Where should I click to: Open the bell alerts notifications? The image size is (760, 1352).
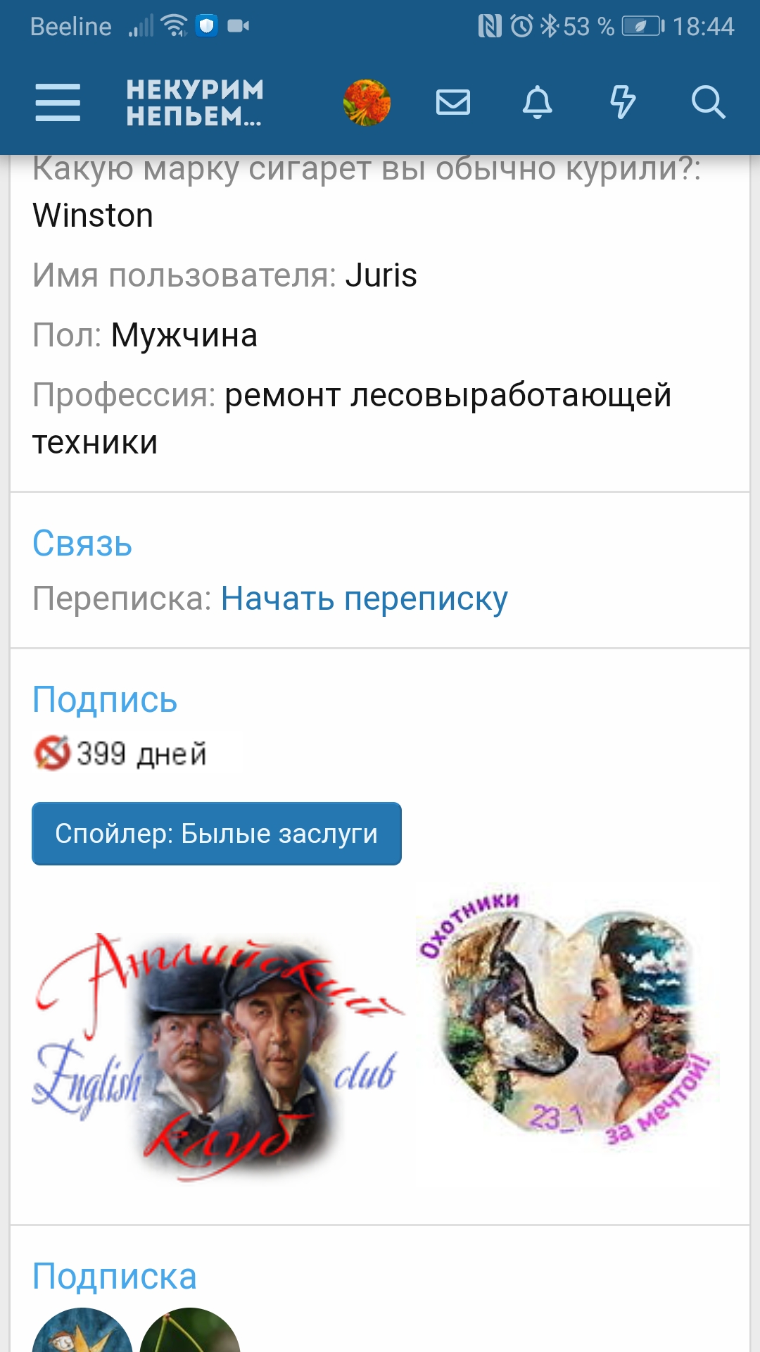tap(538, 103)
